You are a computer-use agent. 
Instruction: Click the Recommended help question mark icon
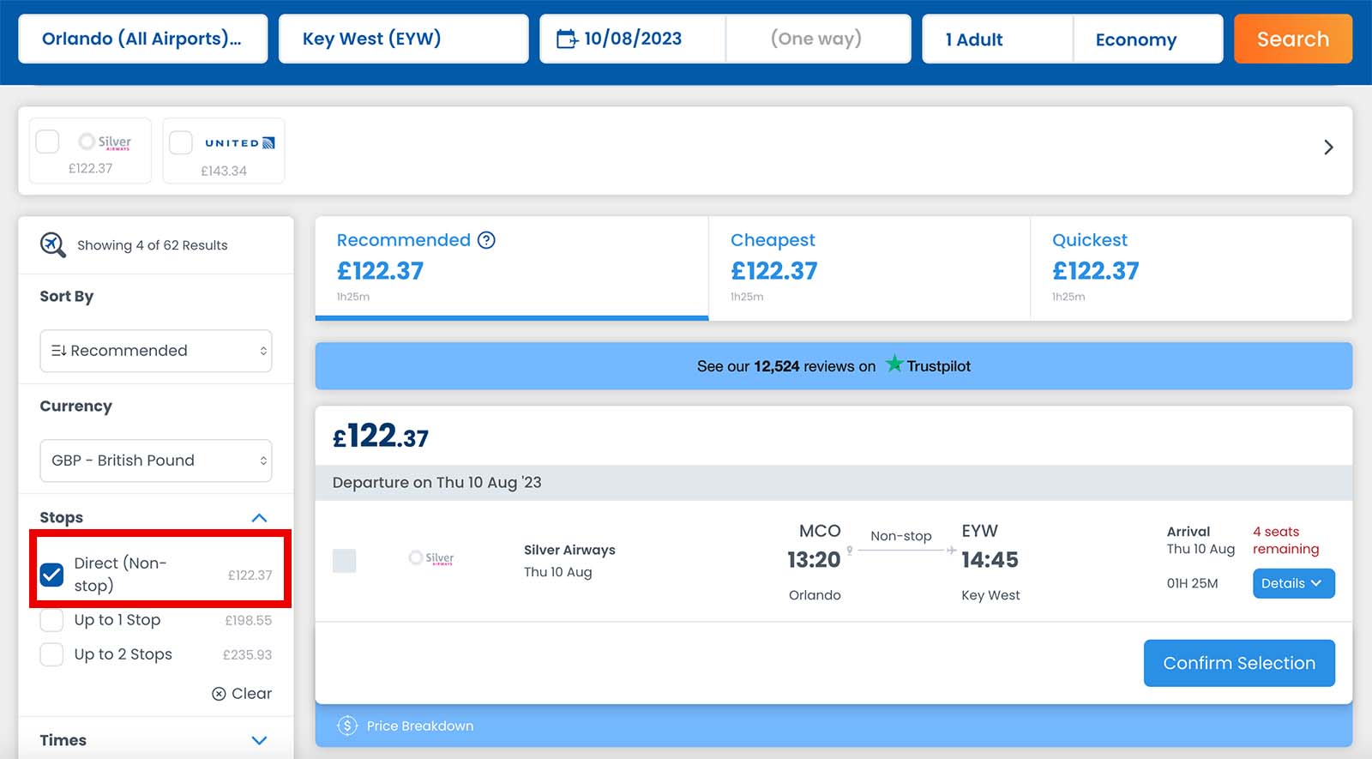(486, 240)
